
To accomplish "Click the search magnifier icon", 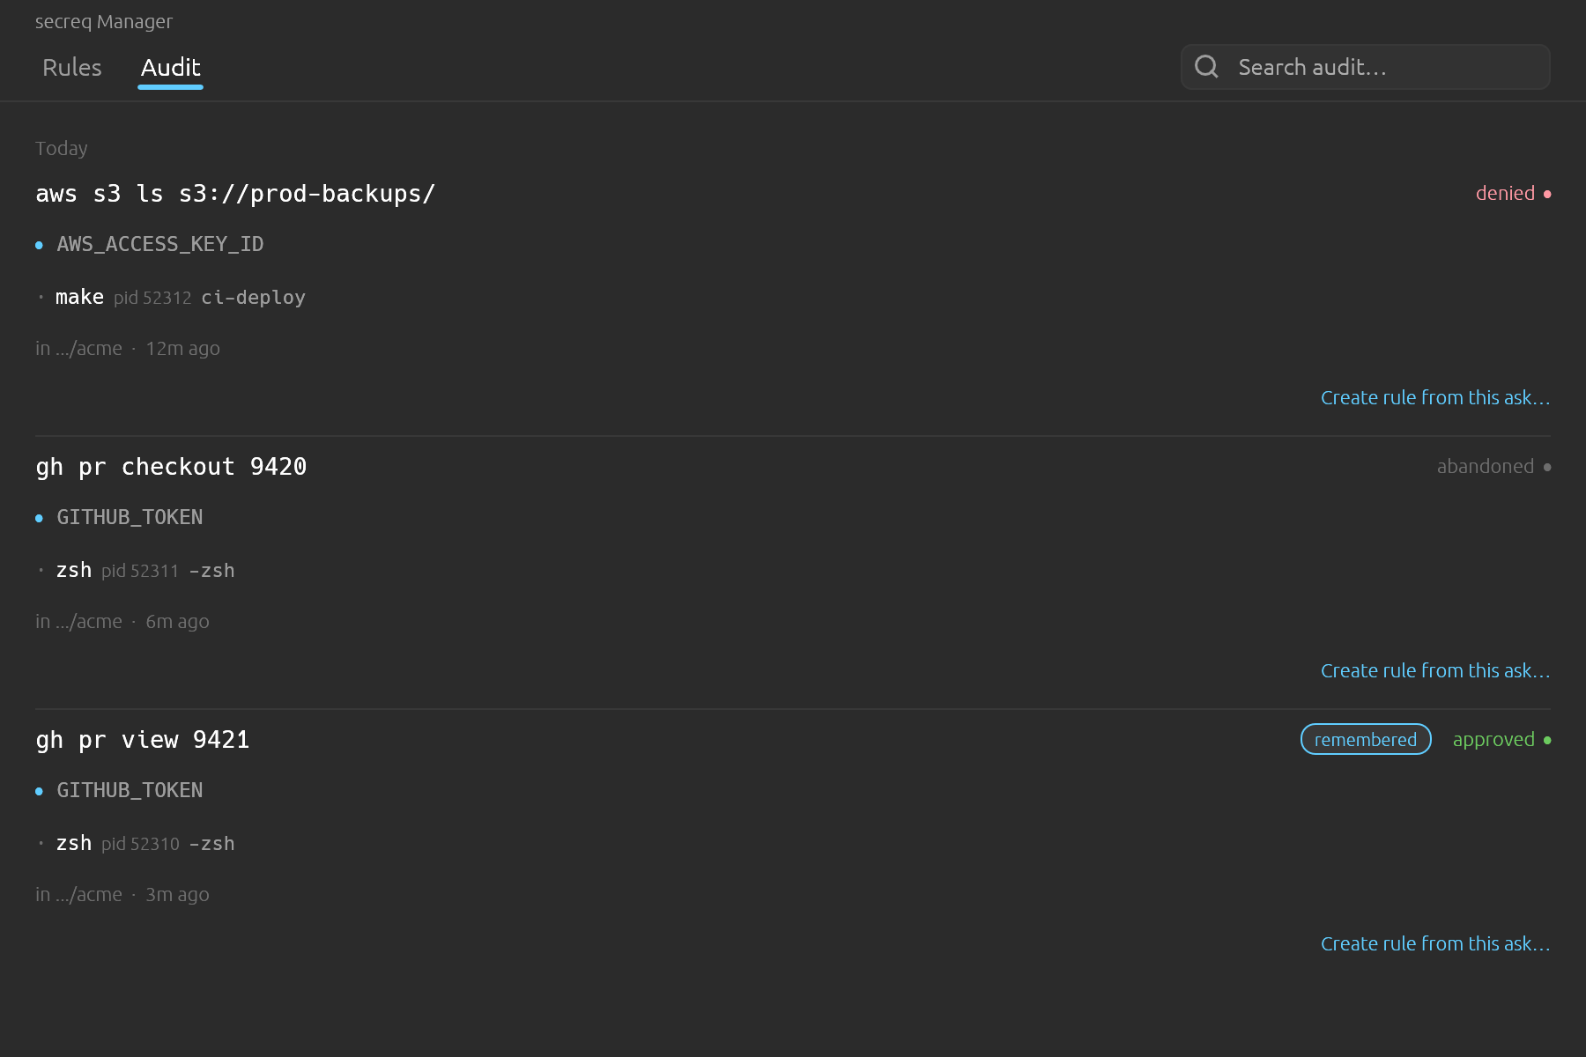I will coord(1206,67).
